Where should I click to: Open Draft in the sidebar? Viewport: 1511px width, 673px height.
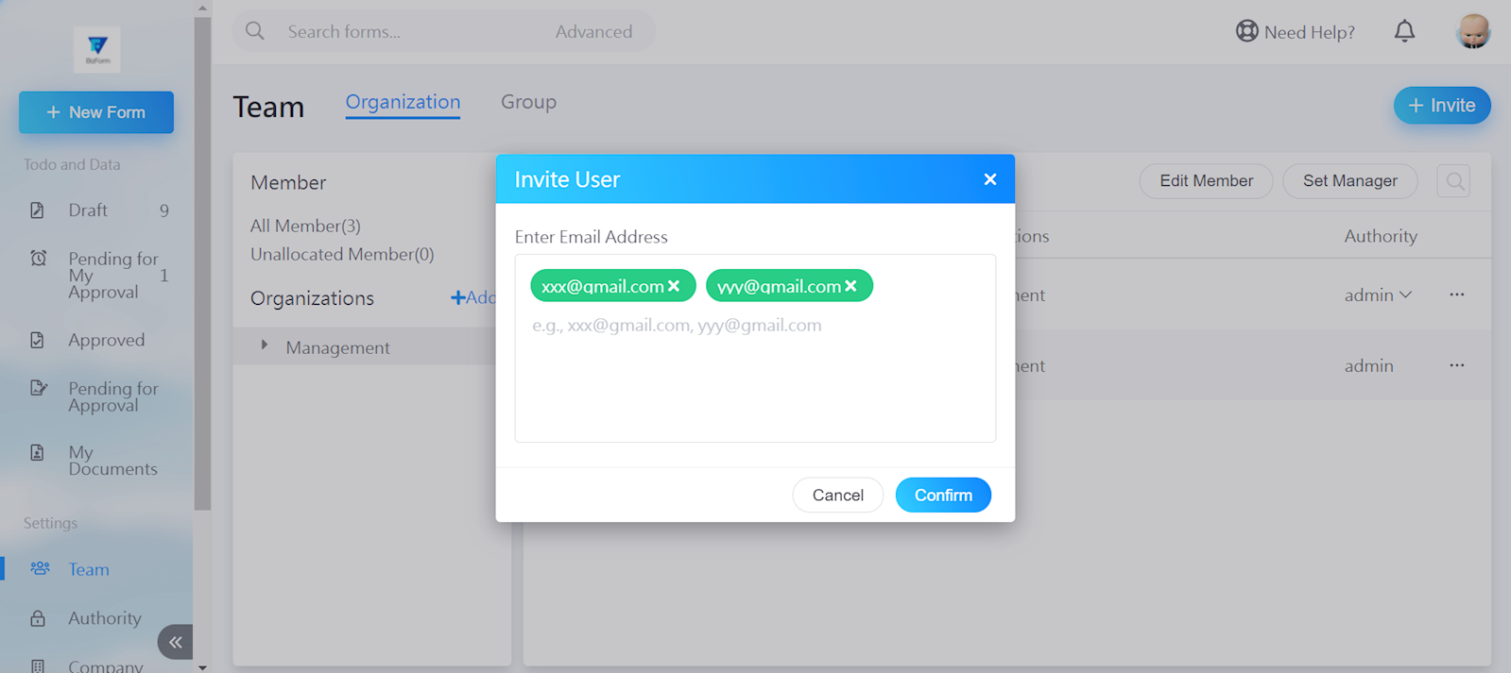(88, 210)
